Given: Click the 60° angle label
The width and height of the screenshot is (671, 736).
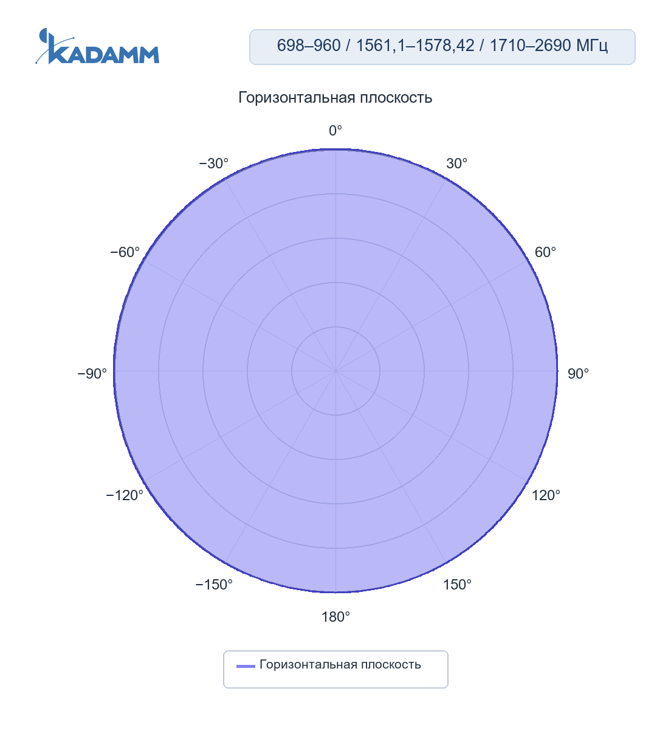Looking at the screenshot, I should 545,252.
